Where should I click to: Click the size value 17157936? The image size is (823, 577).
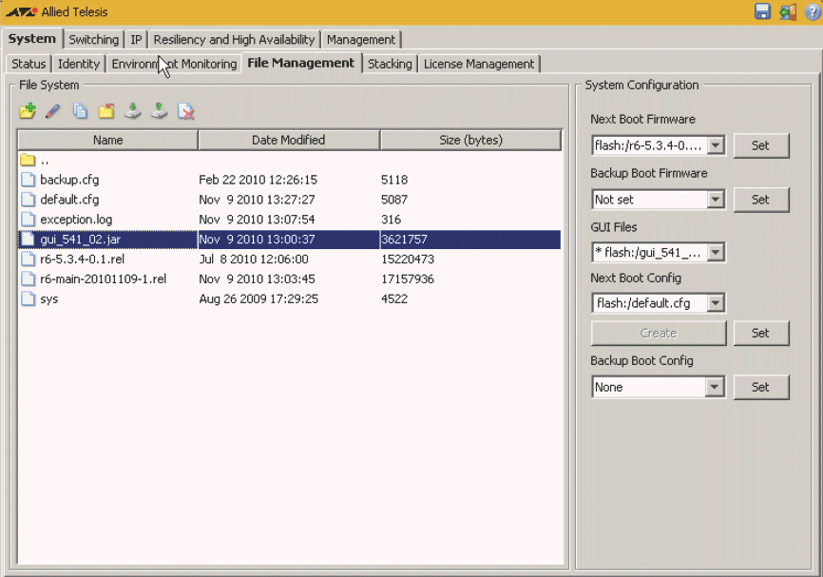[x=408, y=279]
